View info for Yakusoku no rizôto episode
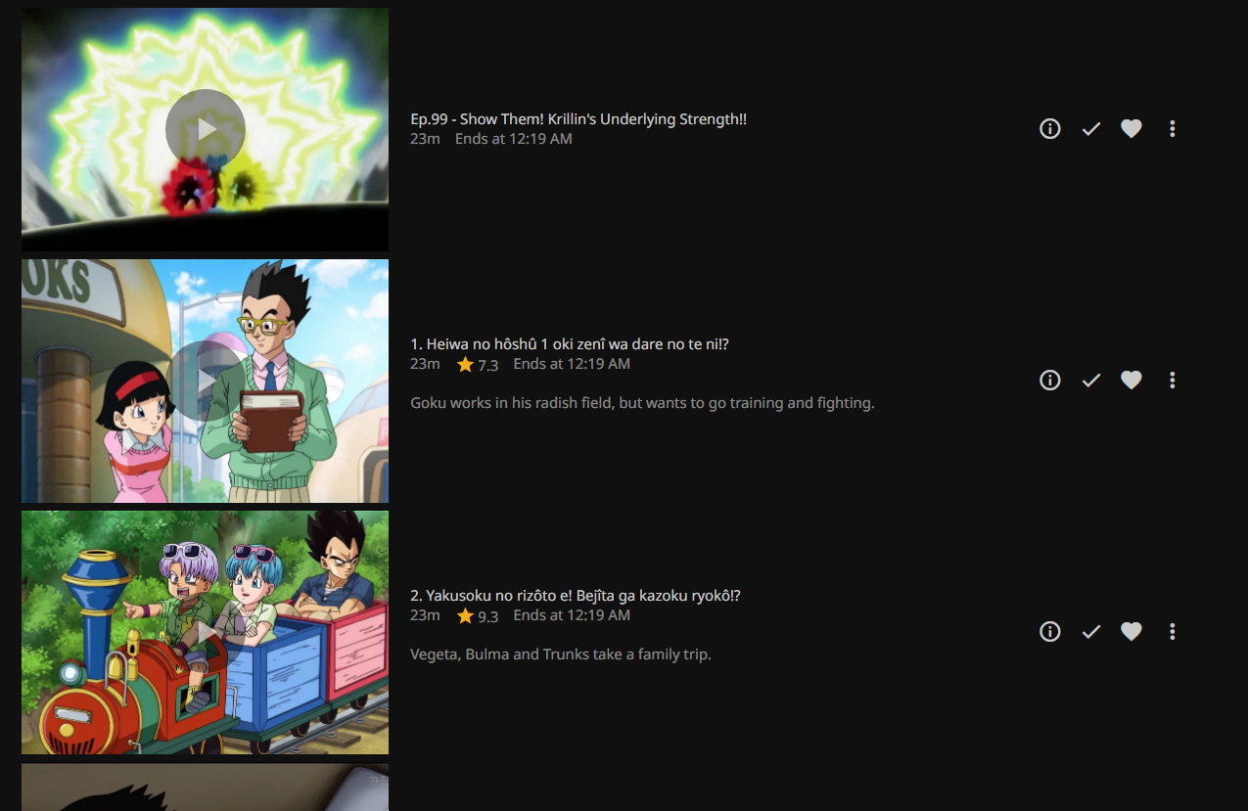The image size is (1248, 811). tap(1050, 631)
